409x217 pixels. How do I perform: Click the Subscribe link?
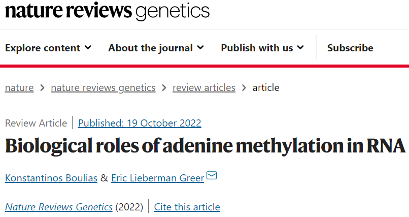(x=350, y=48)
